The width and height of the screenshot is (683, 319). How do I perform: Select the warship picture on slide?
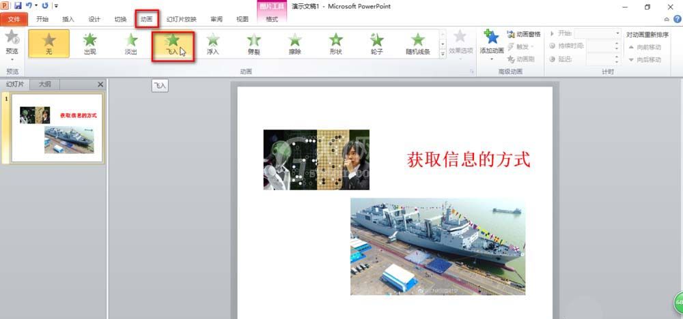point(438,247)
